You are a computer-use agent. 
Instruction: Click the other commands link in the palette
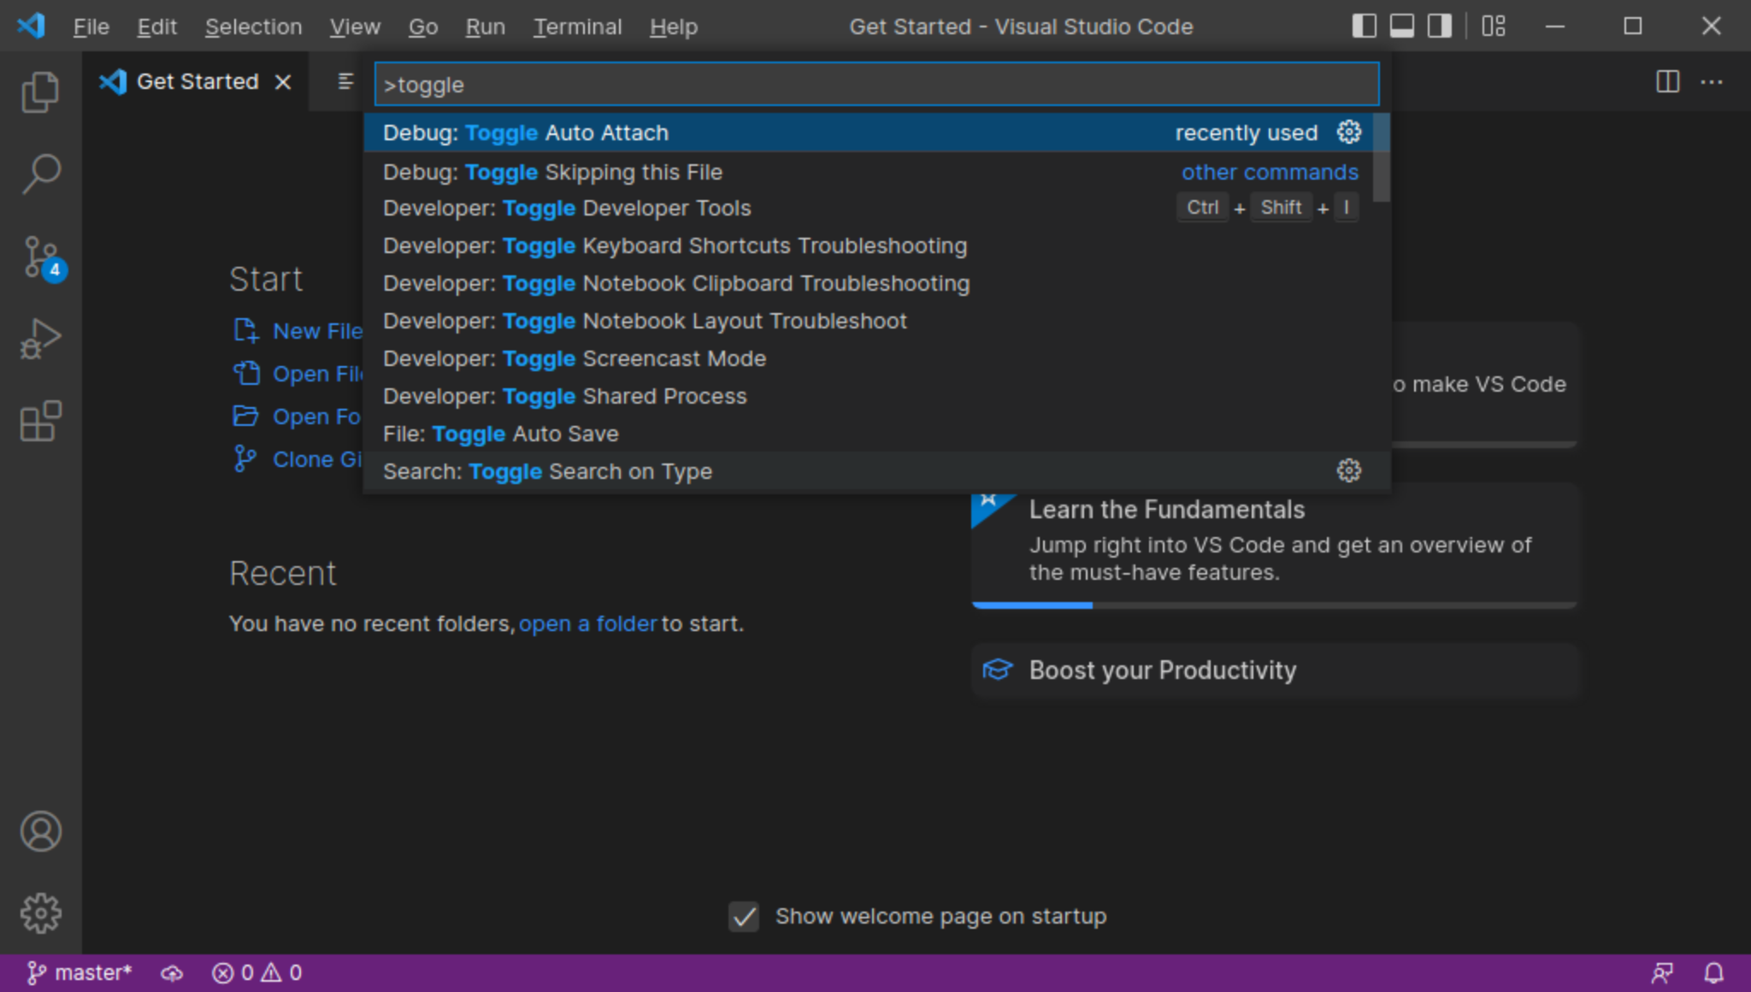(1269, 172)
